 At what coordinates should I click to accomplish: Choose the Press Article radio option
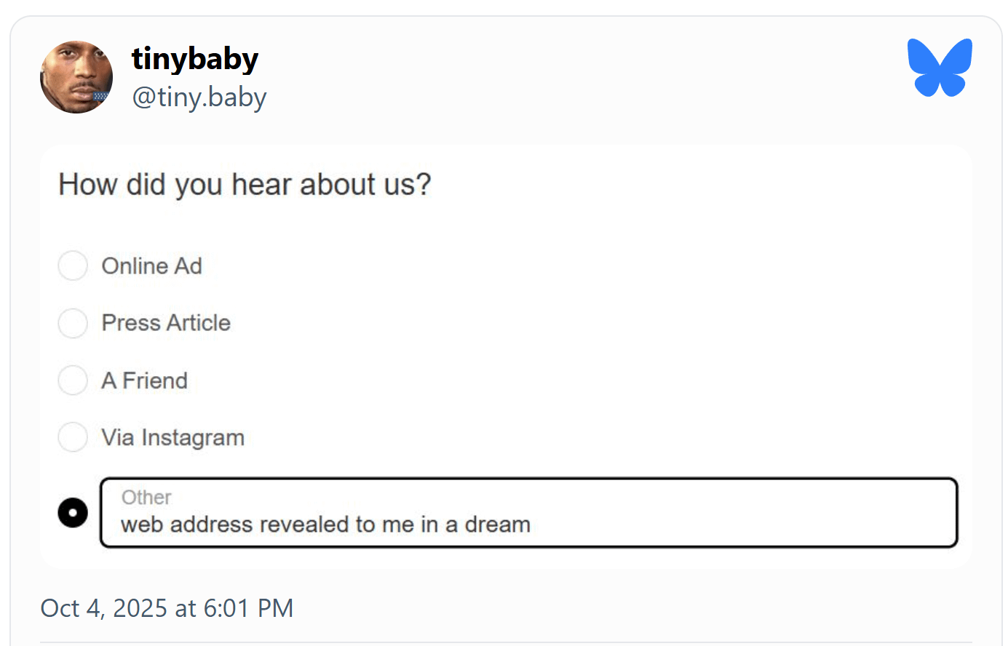click(x=73, y=323)
